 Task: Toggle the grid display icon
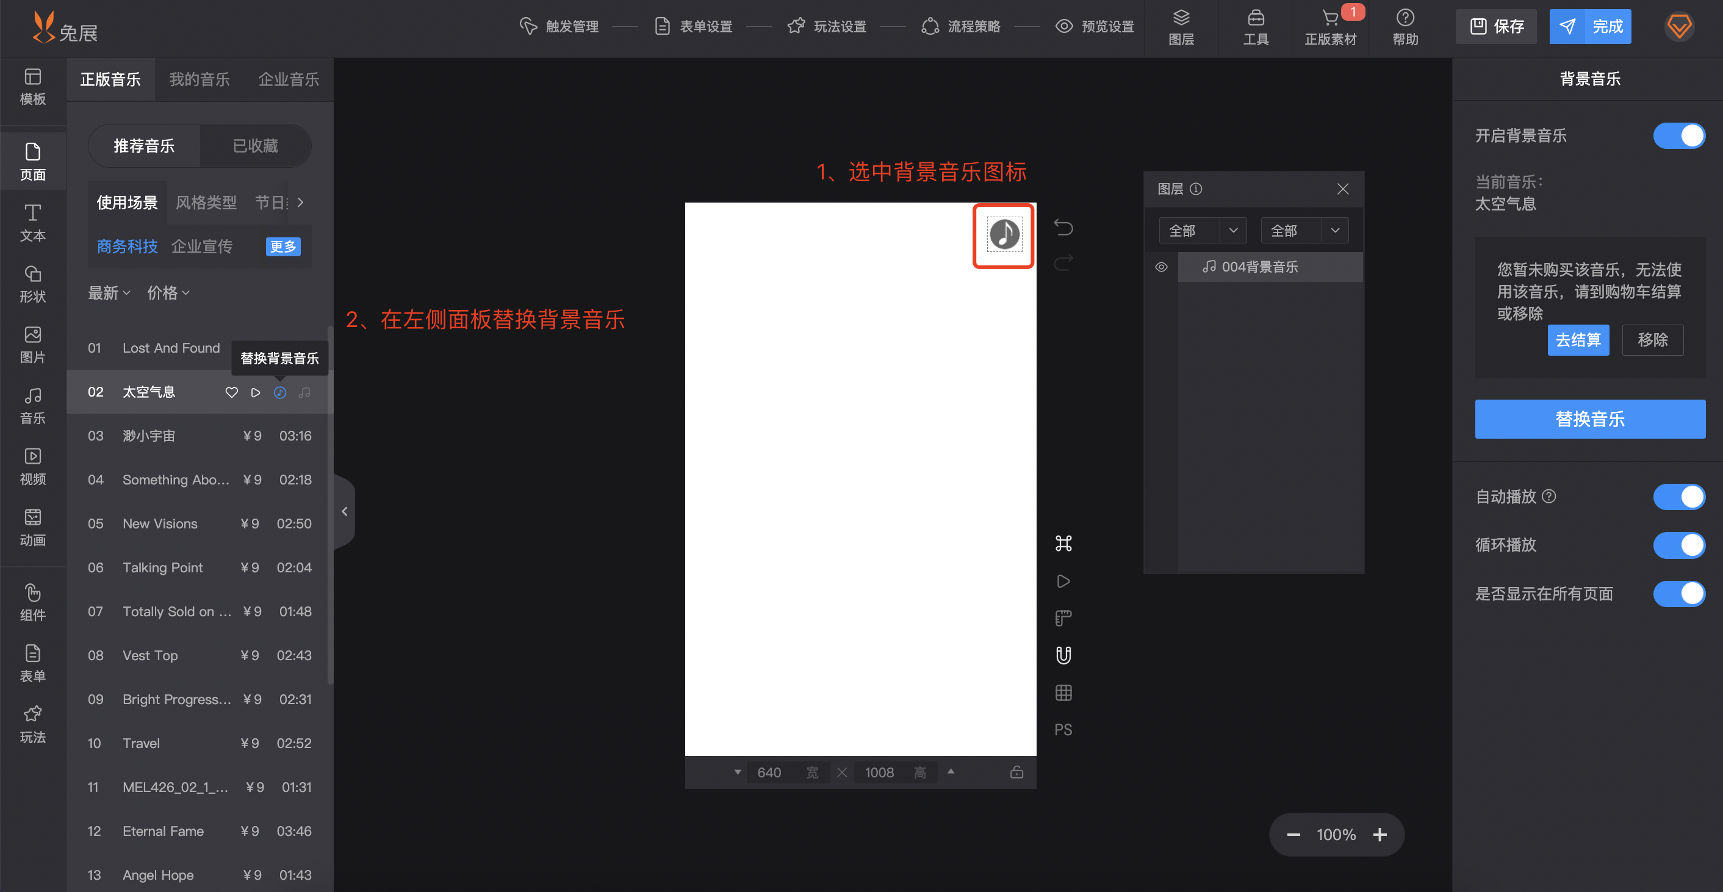(1063, 692)
